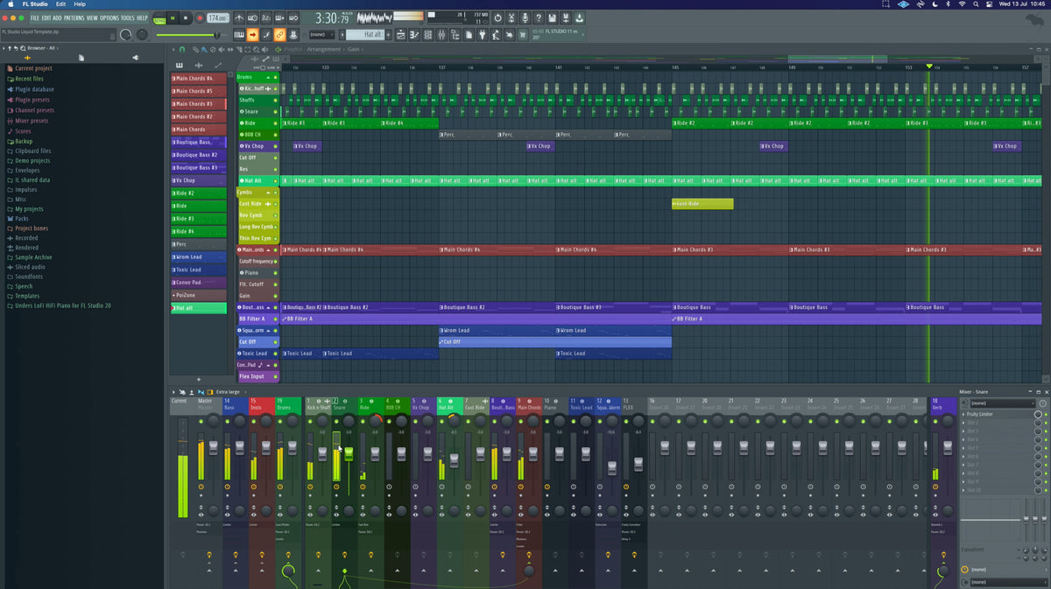The height and width of the screenshot is (589, 1051).
Task: Select Toxic Lead in pattern picker
Action: click(199, 270)
